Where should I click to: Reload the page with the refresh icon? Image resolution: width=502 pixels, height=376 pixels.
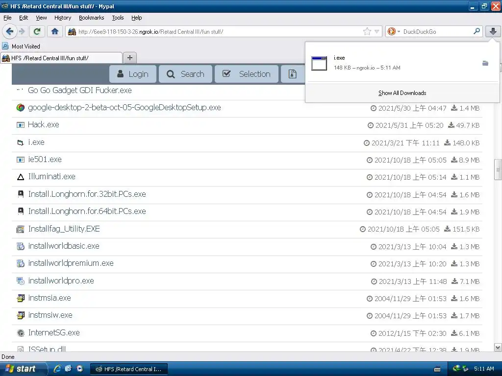click(x=37, y=31)
